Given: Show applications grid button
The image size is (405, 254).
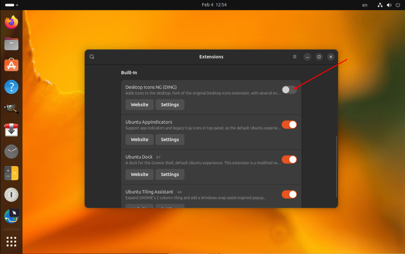Looking at the screenshot, I should [x=11, y=242].
